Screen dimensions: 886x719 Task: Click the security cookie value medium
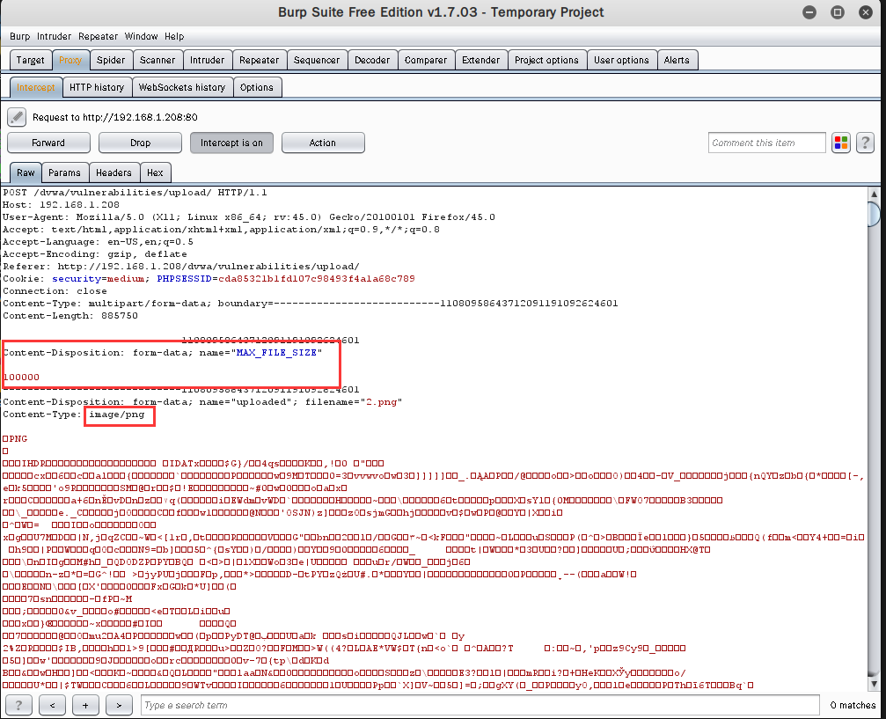coord(126,279)
